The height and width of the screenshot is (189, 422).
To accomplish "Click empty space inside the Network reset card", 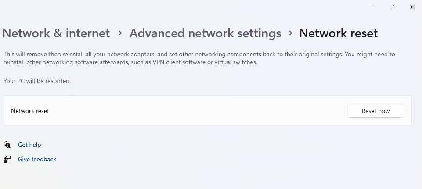I will (x=198, y=111).
